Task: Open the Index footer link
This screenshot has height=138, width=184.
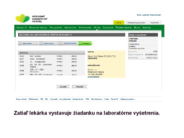Action: (x=107, y=99)
